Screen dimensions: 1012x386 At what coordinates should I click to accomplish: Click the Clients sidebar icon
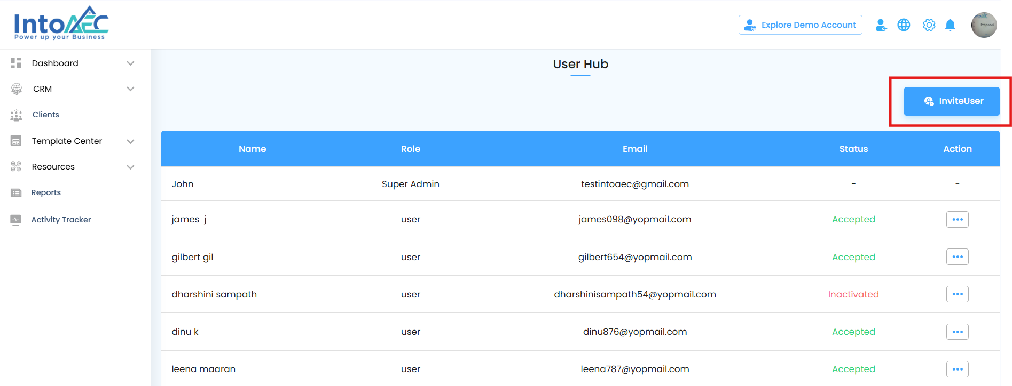16,115
